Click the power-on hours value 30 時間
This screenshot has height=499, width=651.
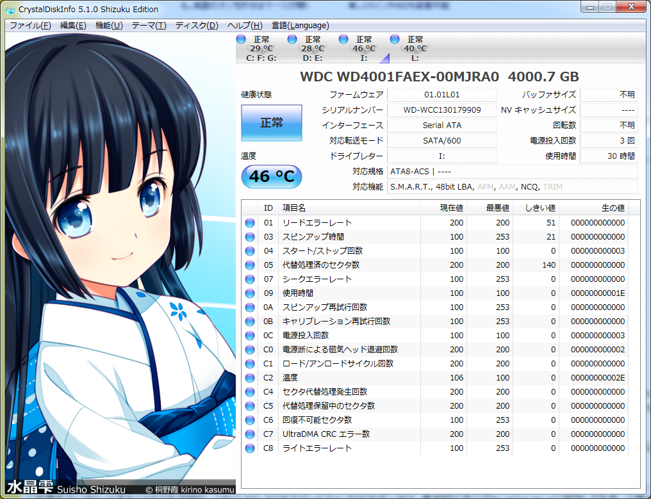609,156
